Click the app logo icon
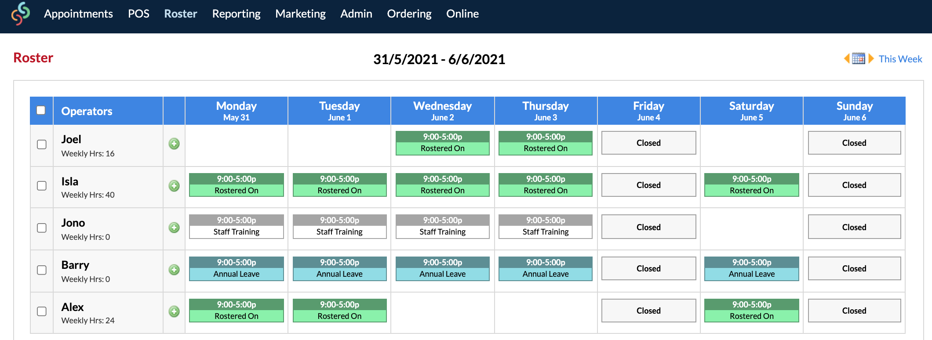Viewport: 932px width, 340px height. pyautogui.click(x=21, y=14)
